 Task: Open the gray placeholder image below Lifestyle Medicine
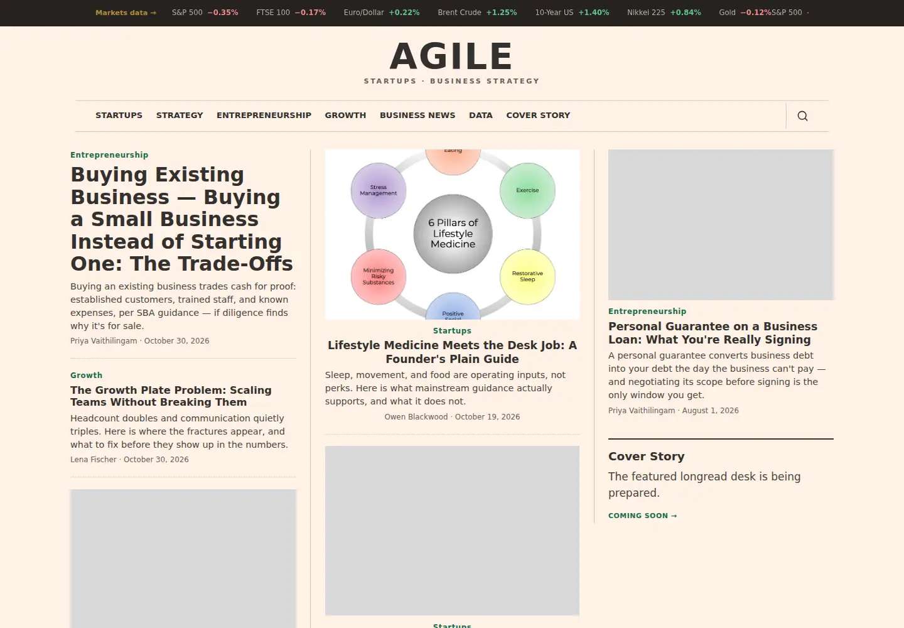pyautogui.click(x=452, y=531)
